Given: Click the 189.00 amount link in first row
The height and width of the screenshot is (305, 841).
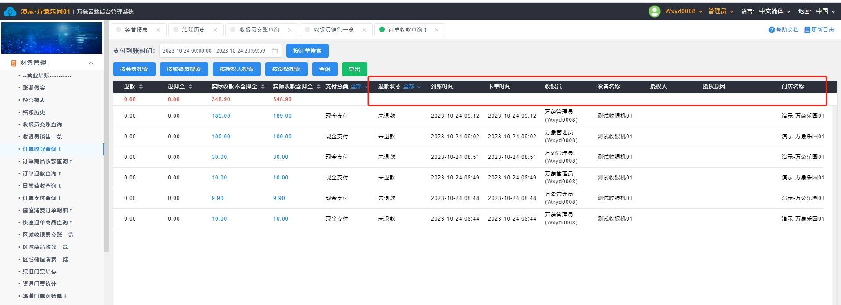Looking at the screenshot, I should [x=221, y=116].
